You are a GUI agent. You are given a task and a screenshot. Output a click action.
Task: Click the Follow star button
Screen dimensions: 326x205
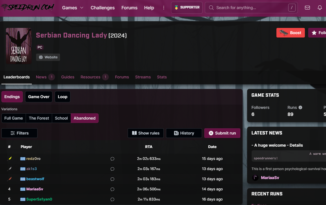[x=317, y=33]
